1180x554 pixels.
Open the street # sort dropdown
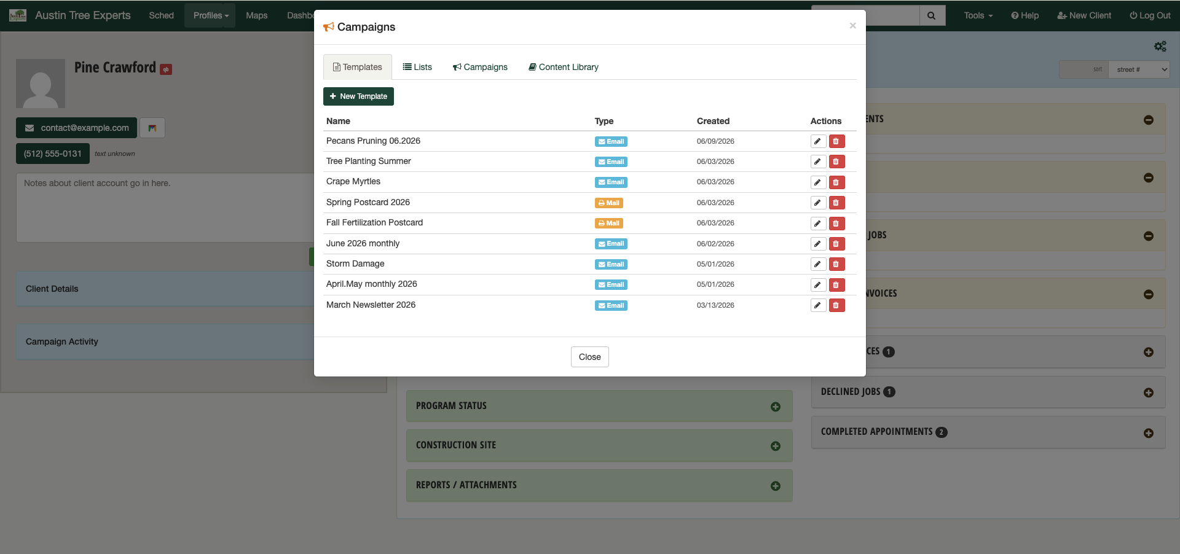click(1139, 69)
